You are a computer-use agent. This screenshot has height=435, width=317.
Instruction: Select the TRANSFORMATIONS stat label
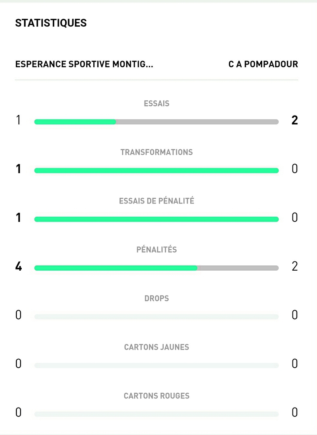pyautogui.click(x=156, y=152)
